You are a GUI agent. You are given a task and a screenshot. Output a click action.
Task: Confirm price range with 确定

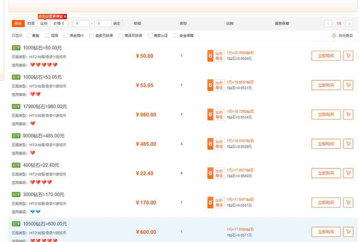point(117,24)
